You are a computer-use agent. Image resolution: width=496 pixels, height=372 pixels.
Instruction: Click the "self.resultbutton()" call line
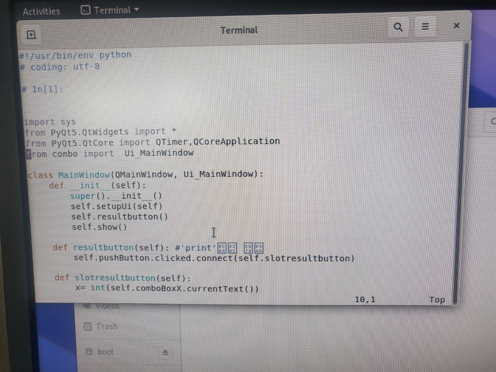(x=120, y=217)
